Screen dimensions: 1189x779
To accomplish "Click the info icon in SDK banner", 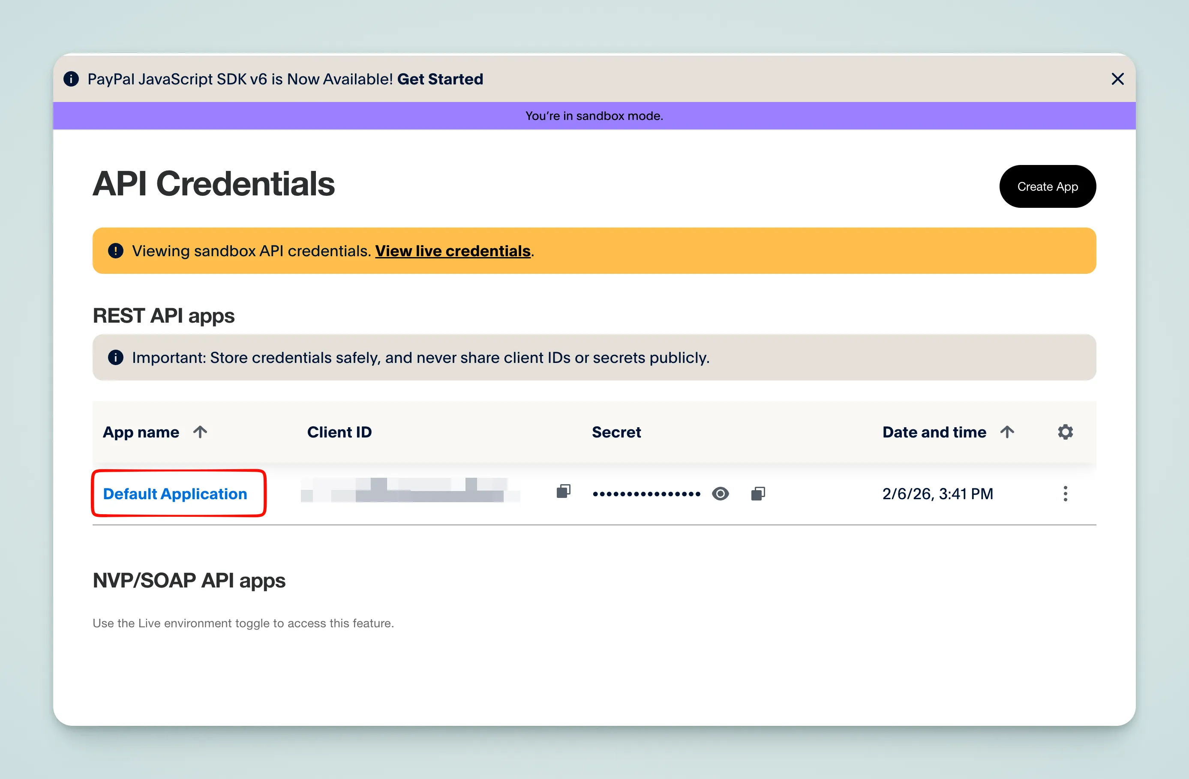I will [x=71, y=79].
